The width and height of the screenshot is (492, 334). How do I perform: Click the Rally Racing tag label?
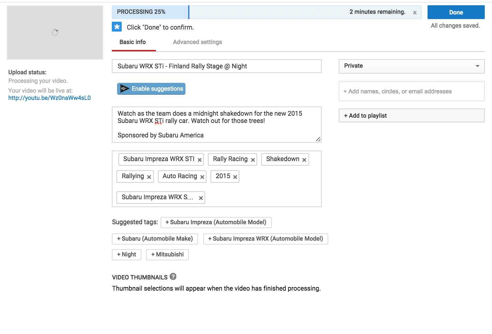click(x=230, y=159)
